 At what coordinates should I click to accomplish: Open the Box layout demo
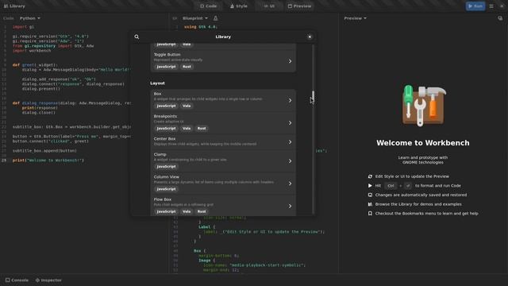pyautogui.click(x=223, y=101)
